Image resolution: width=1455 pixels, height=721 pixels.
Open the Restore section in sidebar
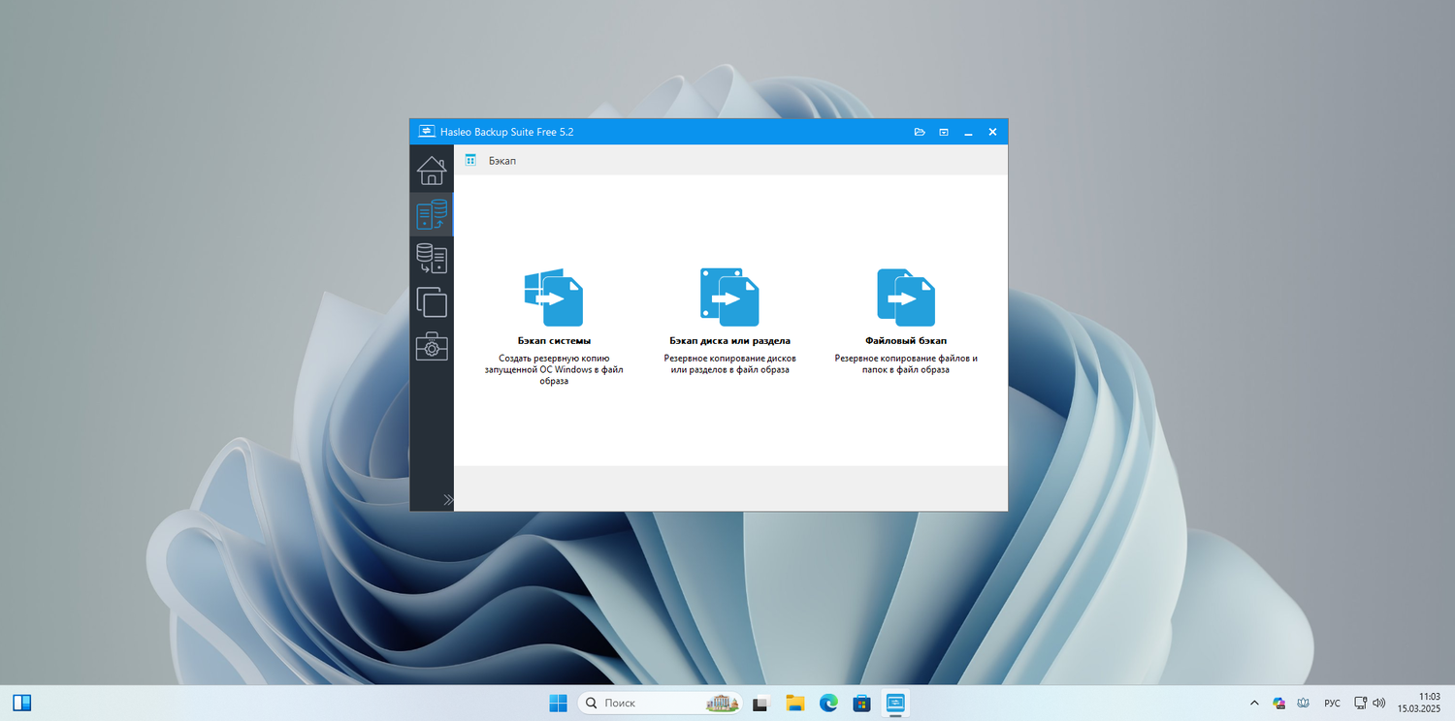point(432,259)
